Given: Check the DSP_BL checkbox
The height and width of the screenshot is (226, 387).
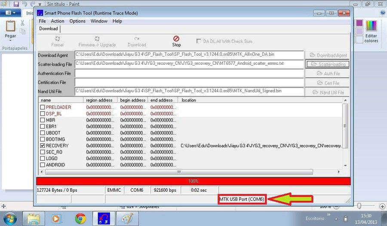Looking at the screenshot, I should click(x=43, y=114).
